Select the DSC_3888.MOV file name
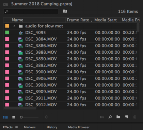This screenshot has width=143, height=130. (x=41, y=52)
